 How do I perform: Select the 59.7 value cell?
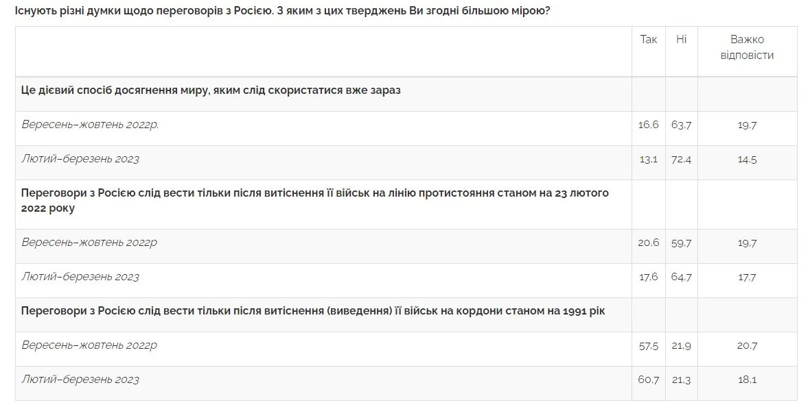pos(681,243)
